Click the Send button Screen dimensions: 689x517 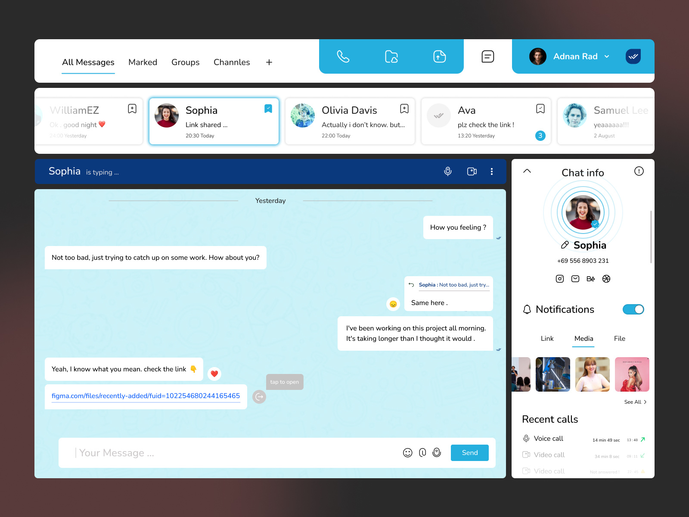(x=469, y=453)
